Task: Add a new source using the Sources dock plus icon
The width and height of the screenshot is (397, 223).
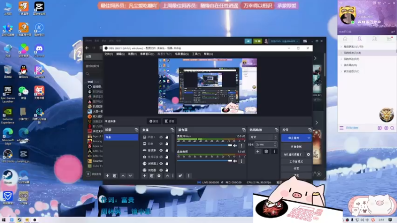Action: click(144, 176)
